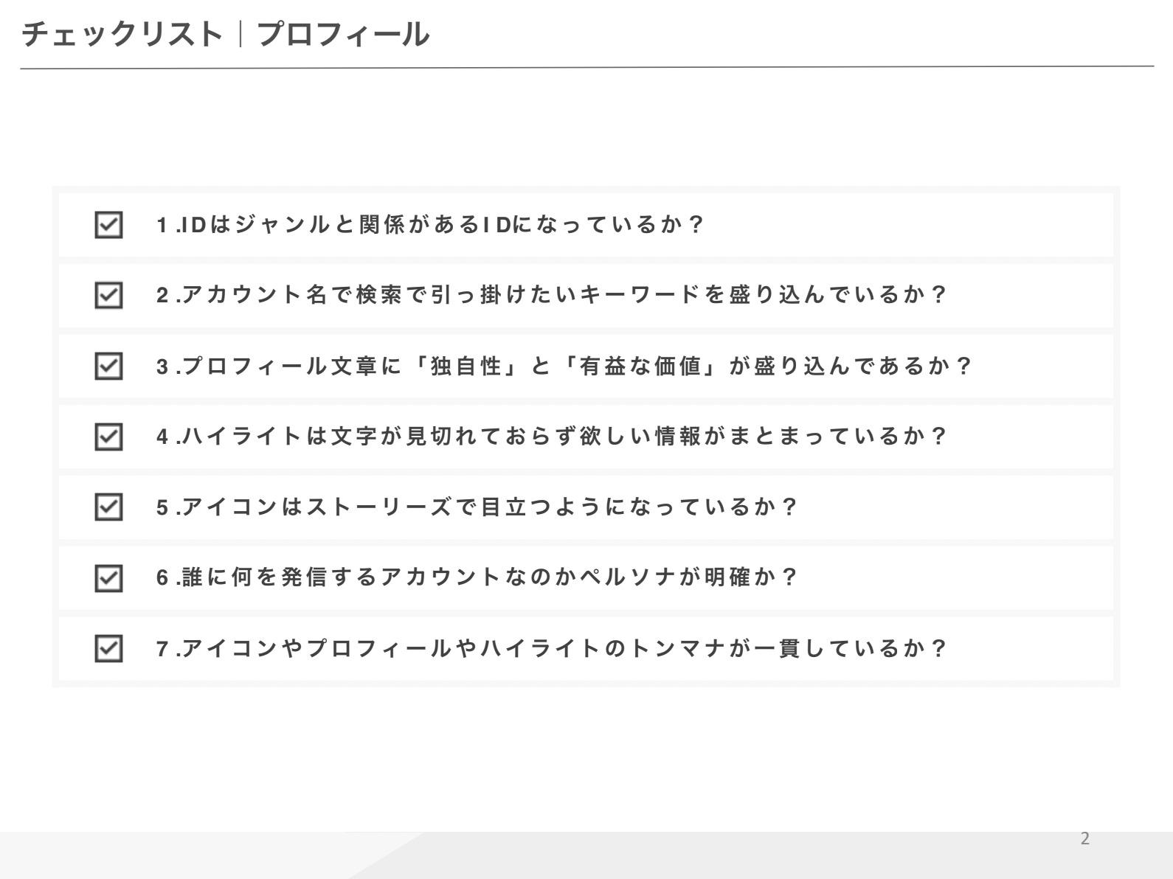Click row 7 text about トンマナが一貫
1173x879 pixels.
click(551, 649)
